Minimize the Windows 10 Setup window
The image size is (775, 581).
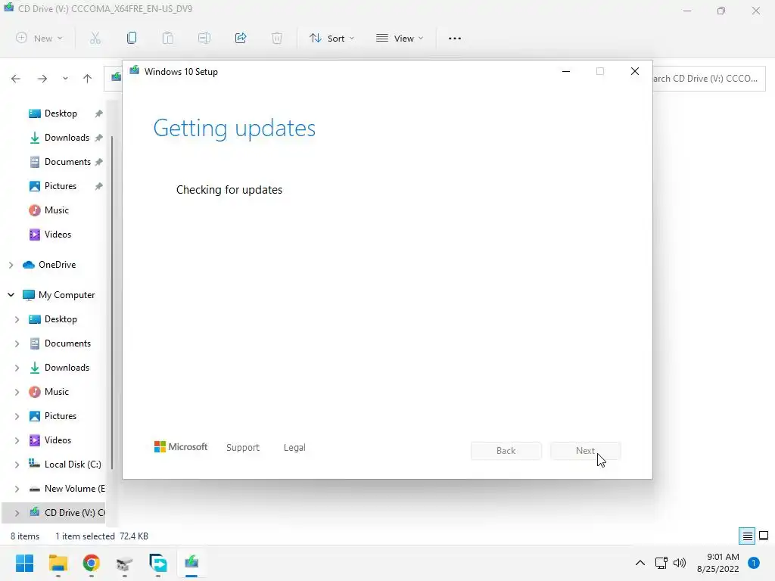(566, 72)
